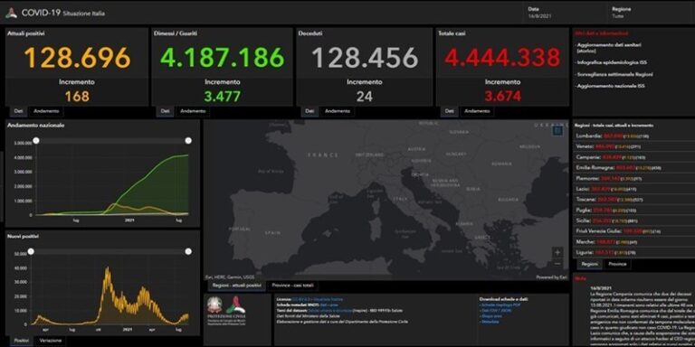Select Andamento tab under Totale casi

click(x=477, y=111)
